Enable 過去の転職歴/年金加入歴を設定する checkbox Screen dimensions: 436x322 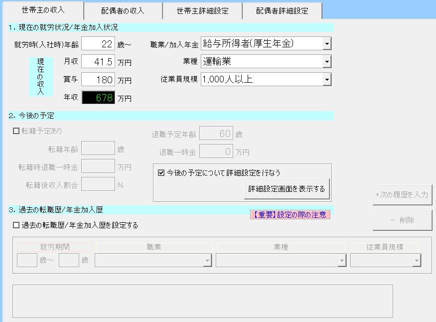(16, 225)
